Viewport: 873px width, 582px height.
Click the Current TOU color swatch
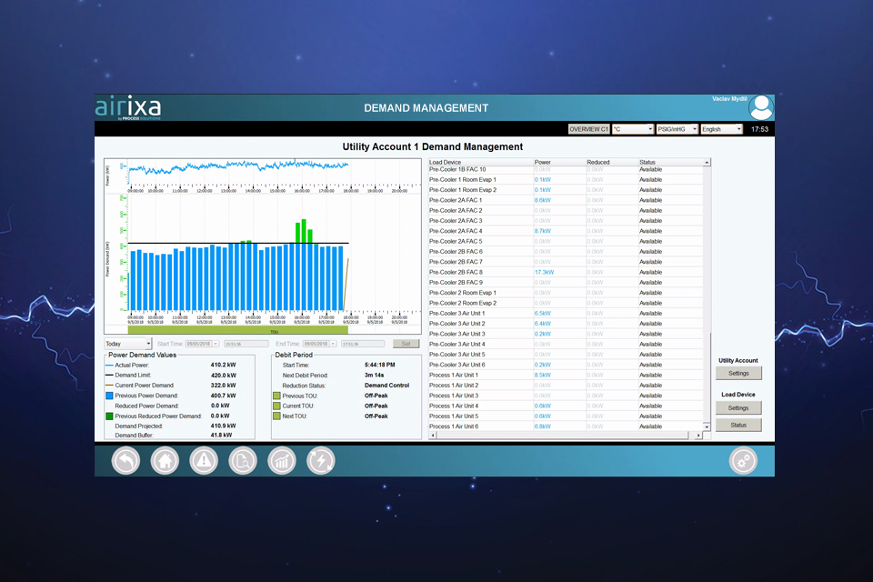(x=276, y=406)
